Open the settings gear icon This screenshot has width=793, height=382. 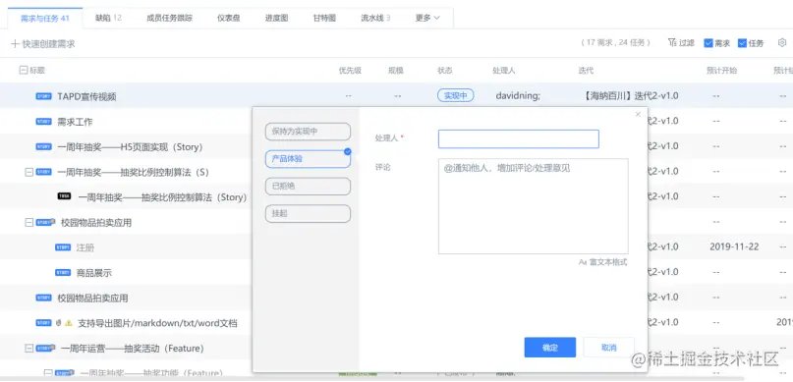[x=781, y=43]
